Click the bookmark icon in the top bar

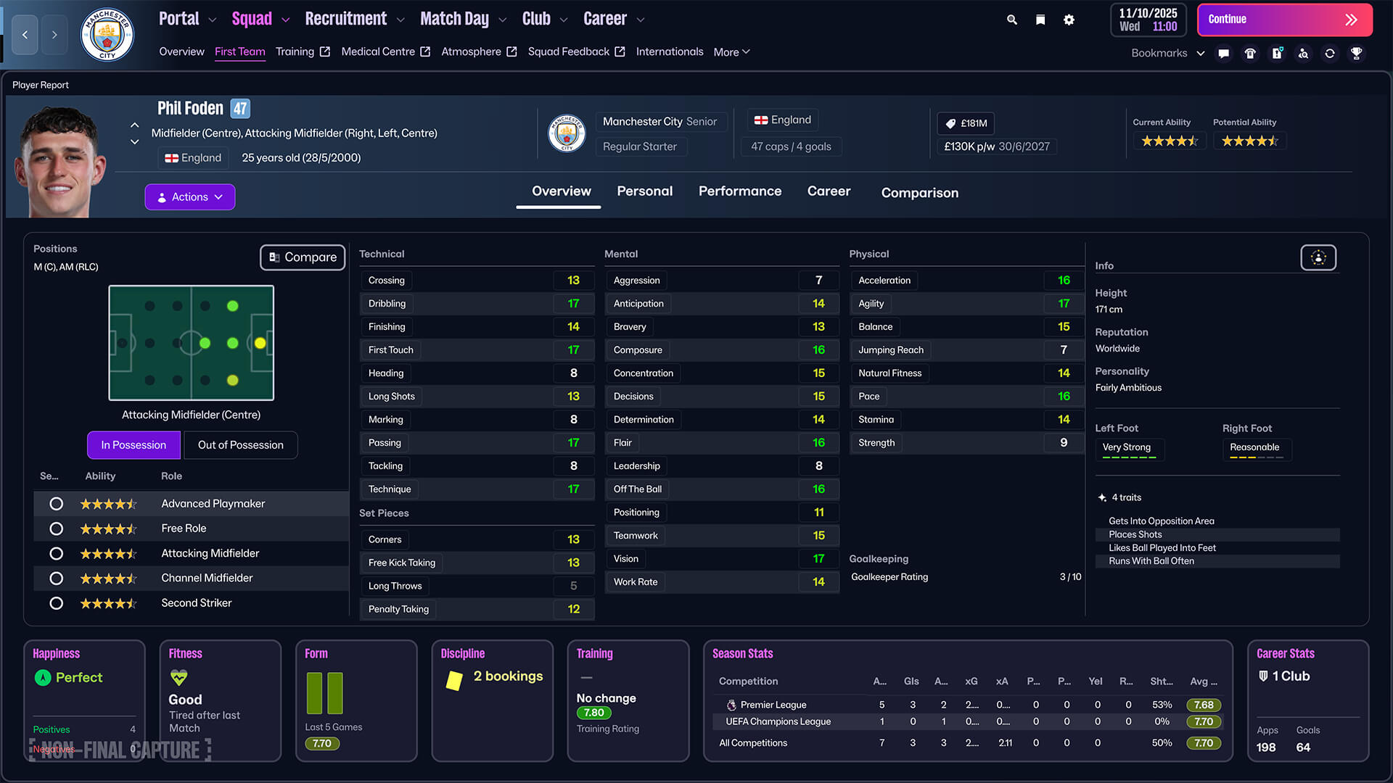click(x=1040, y=20)
